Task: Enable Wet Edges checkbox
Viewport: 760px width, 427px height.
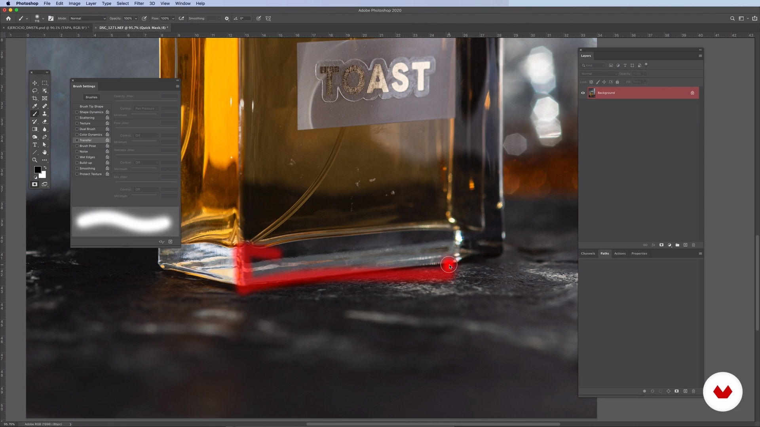Action: (x=77, y=157)
